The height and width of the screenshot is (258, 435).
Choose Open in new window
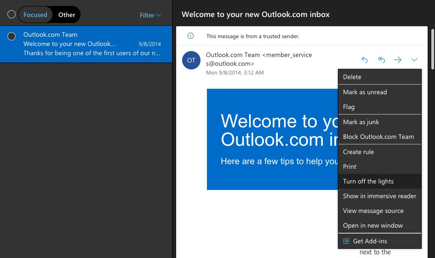coord(380,225)
